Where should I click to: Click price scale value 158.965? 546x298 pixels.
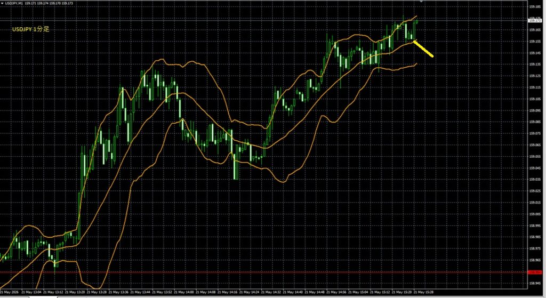[x=534, y=260]
